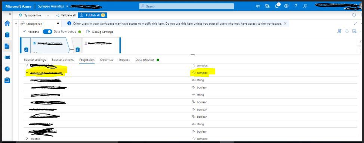Click the highlighted complex type label

[x=202, y=73]
